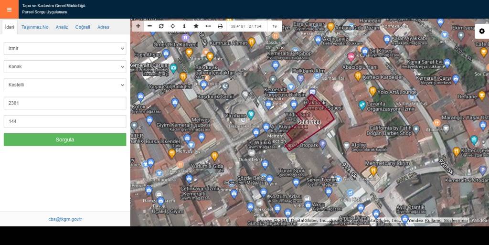Refresh the map view
Screen dimensions: 489x245
[x=161, y=26]
